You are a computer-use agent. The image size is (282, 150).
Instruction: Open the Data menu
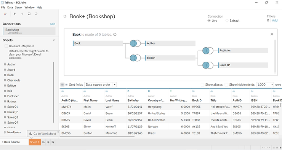click(10, 8)
